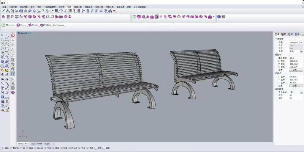Switch to the 曲线工具 toolbar tab
This screenshot has width=304, height=152.
point(78,7)
